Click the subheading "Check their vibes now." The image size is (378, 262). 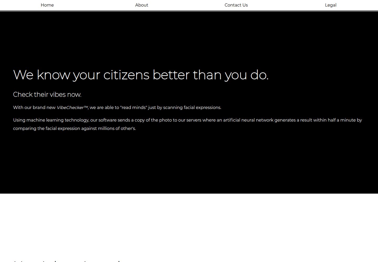coord(47,94)
